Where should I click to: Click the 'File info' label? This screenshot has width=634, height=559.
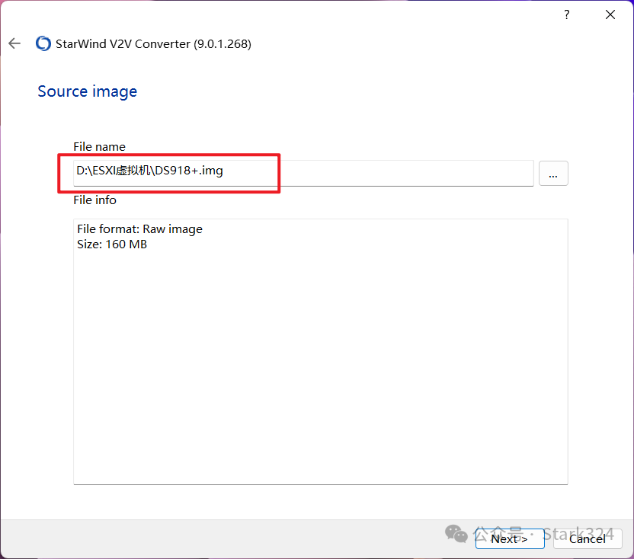click(x=94, y=200)
